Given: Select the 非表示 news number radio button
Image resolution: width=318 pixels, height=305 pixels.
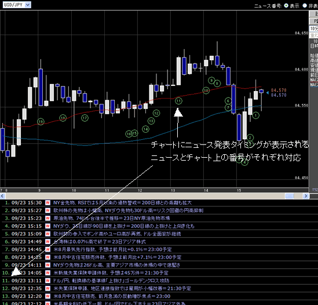Looking at the screenshot, I should click(305, 6).
